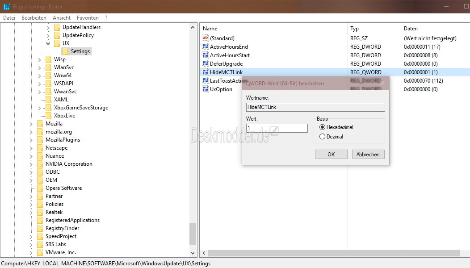Click the tree scrollbar down arrow

pos(193,253)
